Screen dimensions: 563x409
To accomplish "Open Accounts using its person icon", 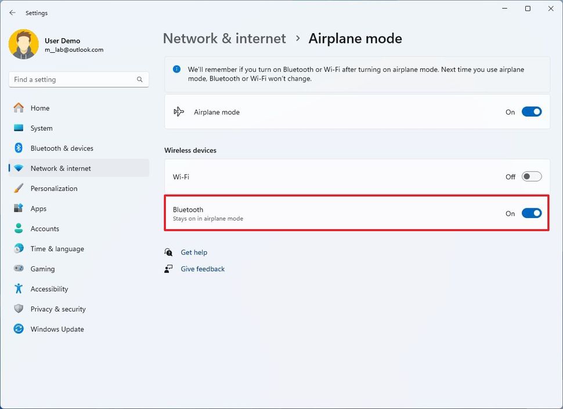I will pyautogui.click(x=18, y=228).
